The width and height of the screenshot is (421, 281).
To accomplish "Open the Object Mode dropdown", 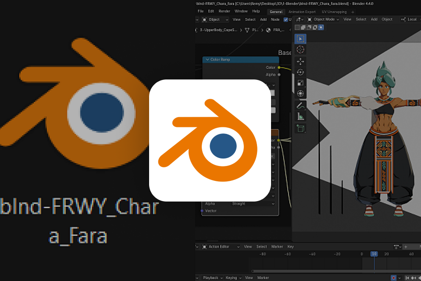I will point(323,19).
